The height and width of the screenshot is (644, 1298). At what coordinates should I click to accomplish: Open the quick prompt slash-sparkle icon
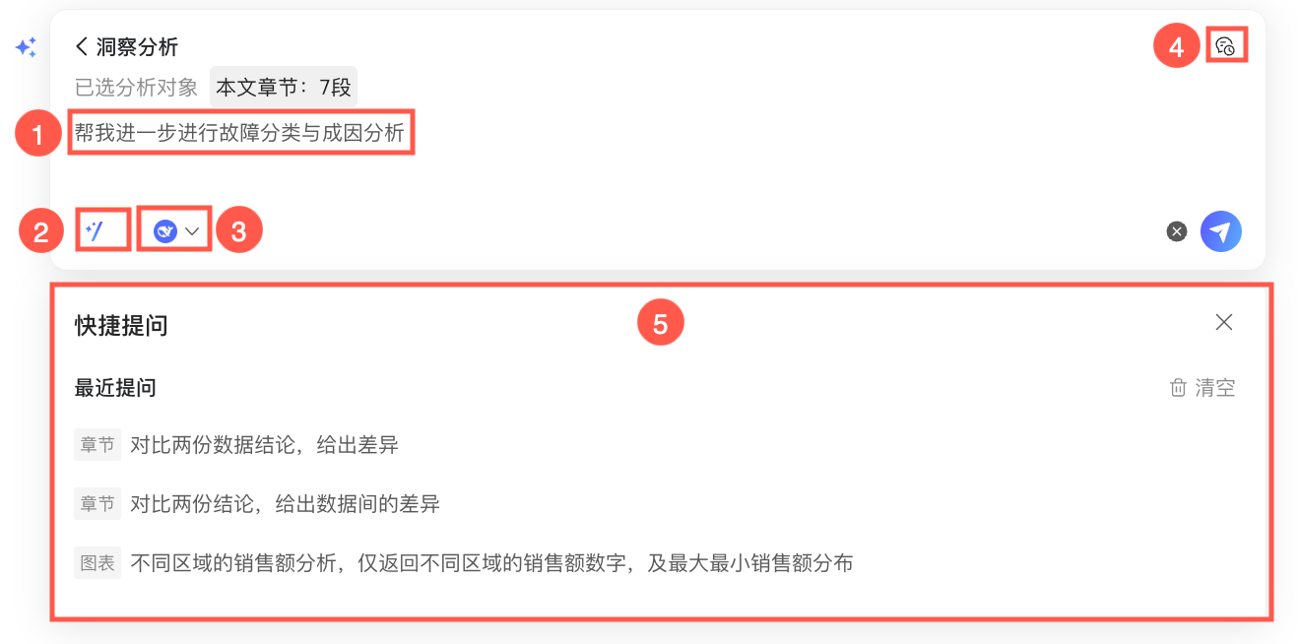(x=95, y=231)
